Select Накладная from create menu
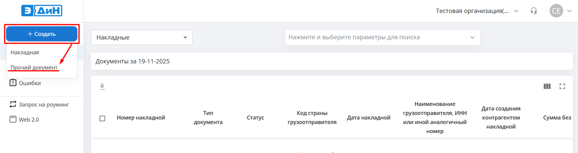The image size is (578, 153). [x=25, y=52]
